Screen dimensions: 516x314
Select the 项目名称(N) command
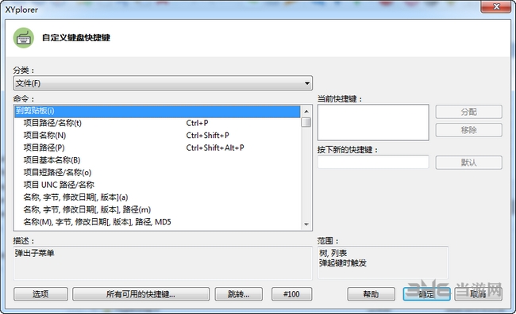click(x=157, y=136)
